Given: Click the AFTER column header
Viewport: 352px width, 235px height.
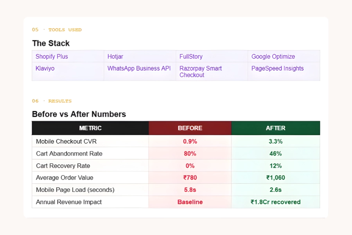Looking at the screenshot, I should coord(276,128).
